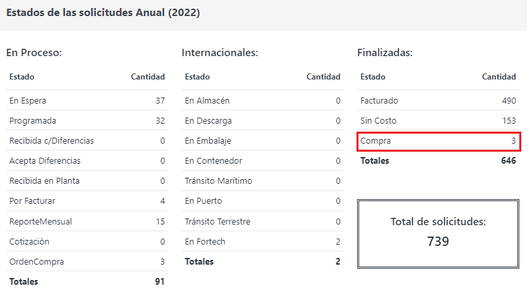Screen dimensions: 530x290
Task: Select the Tránsito Marítimo row
Action: pos(263,181)
